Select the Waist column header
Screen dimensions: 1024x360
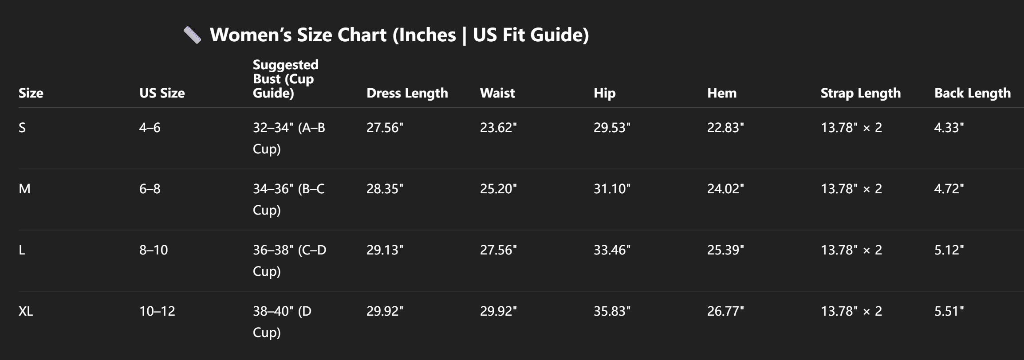[497, 93]
